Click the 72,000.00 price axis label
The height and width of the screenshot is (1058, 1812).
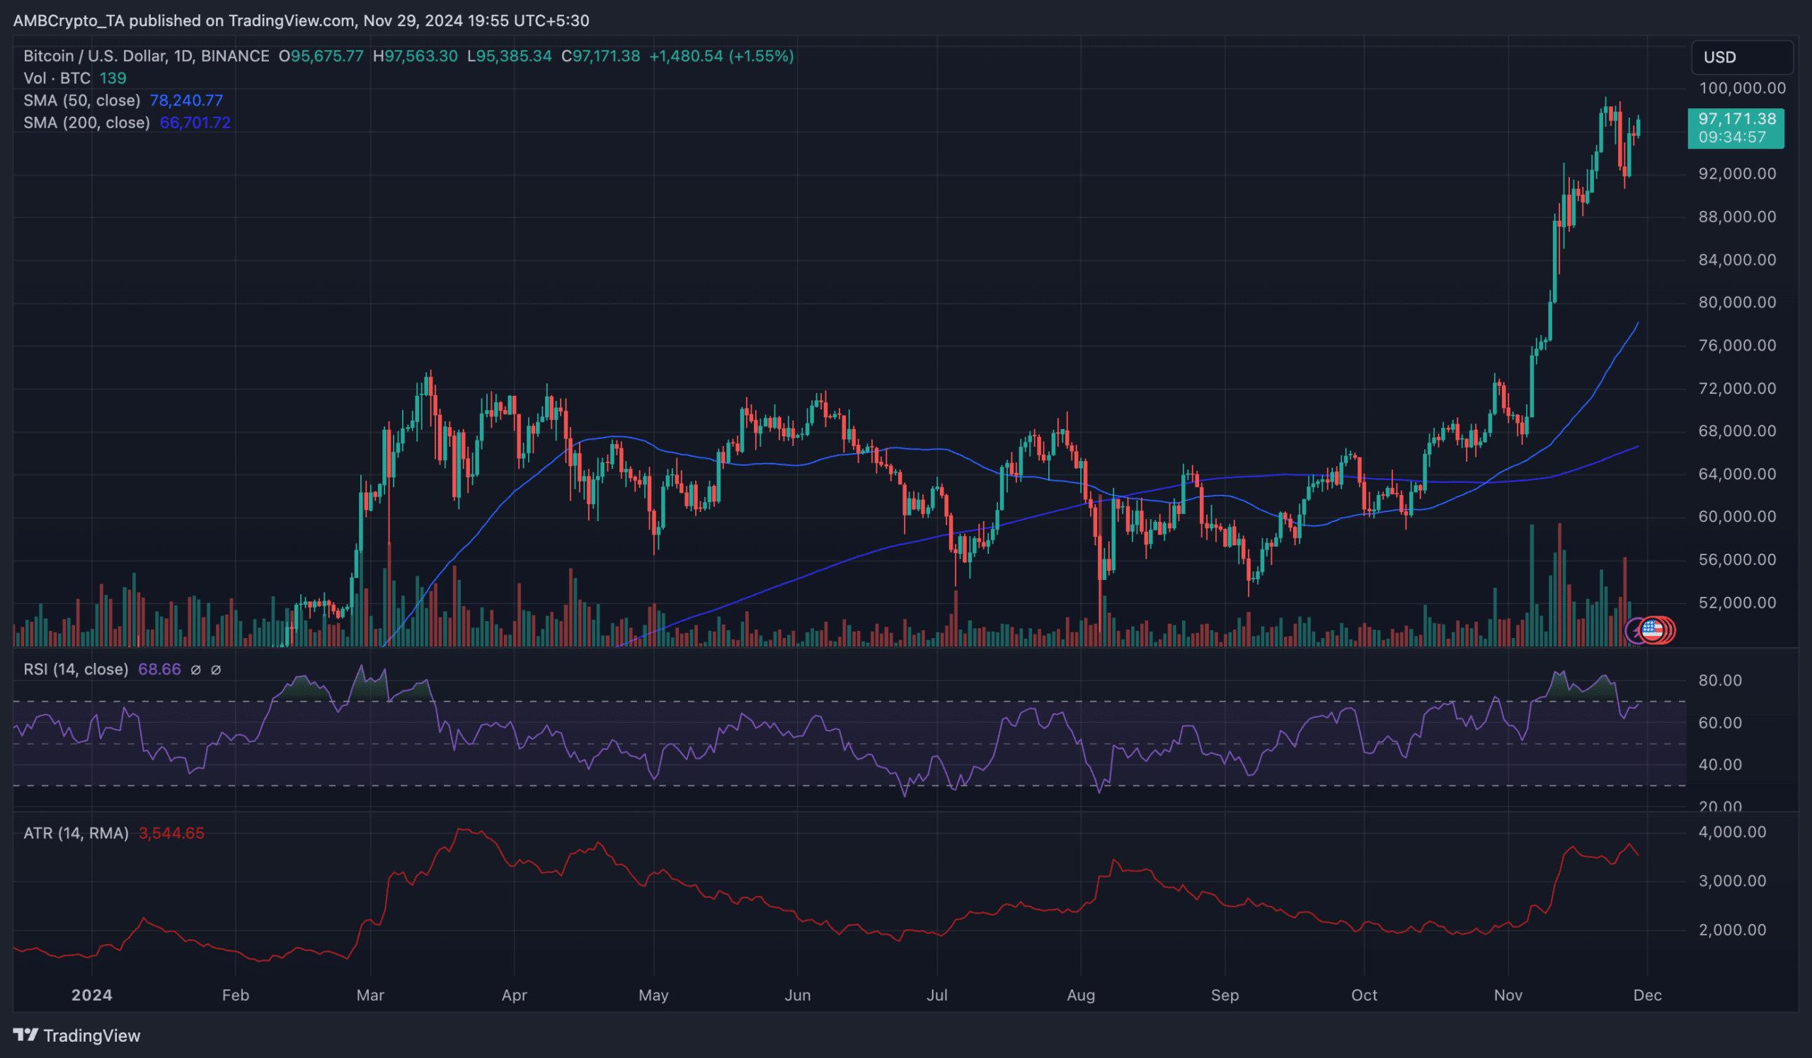pos(1737,388)
